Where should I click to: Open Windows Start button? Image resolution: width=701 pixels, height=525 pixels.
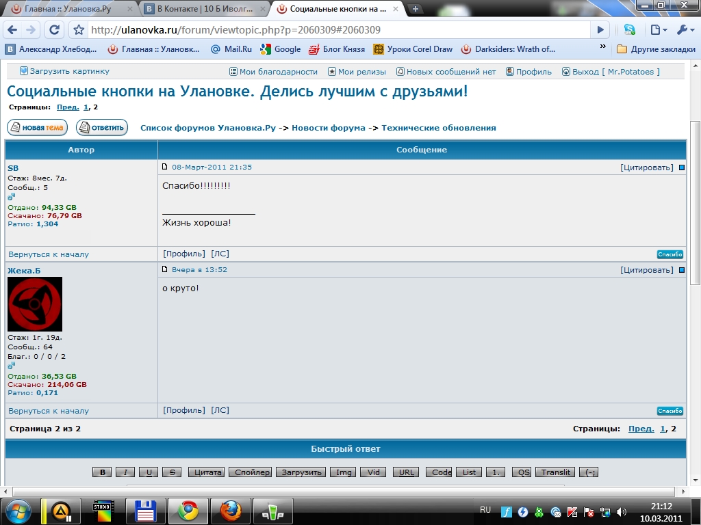[18, 511]
